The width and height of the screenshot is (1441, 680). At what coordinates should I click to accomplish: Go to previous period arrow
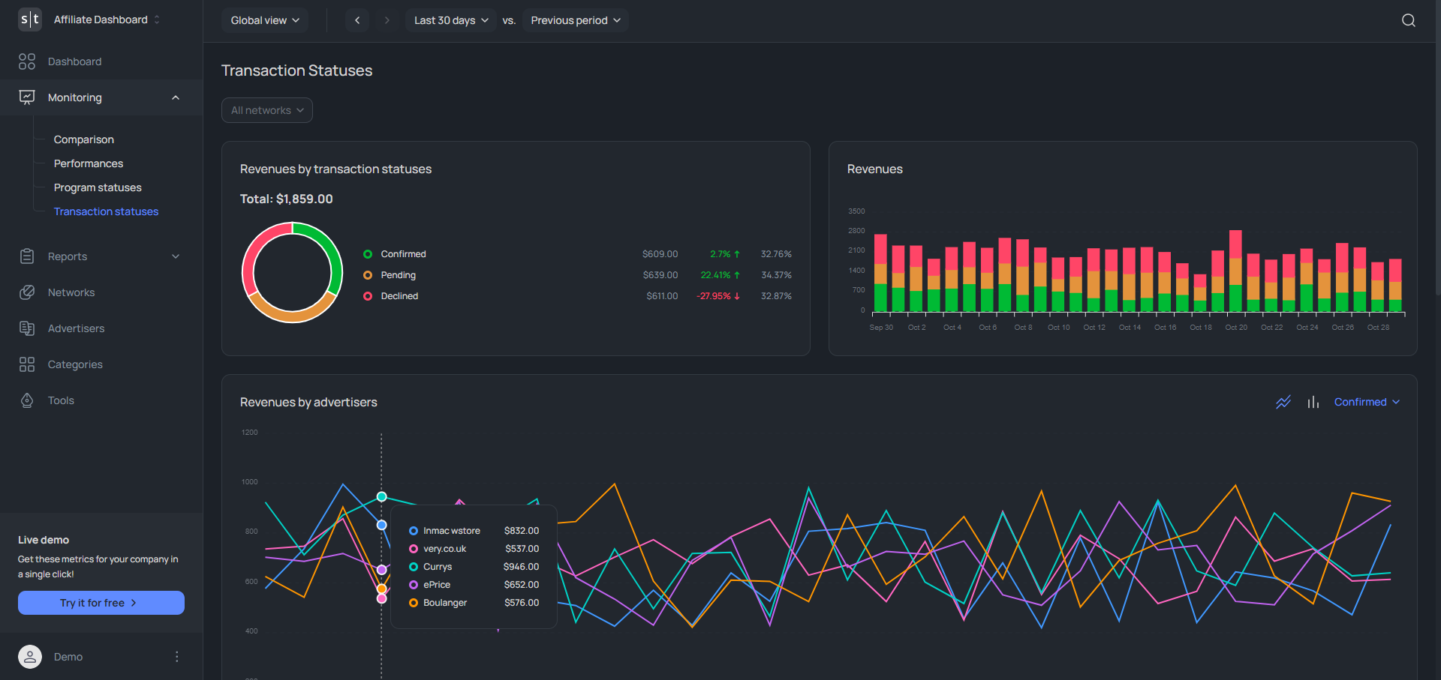(357, 20)
